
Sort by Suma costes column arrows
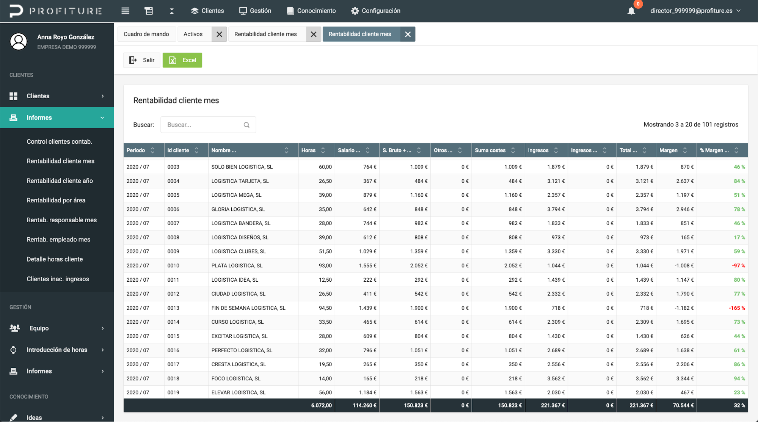pyautogui.click(x=513, y=150)
